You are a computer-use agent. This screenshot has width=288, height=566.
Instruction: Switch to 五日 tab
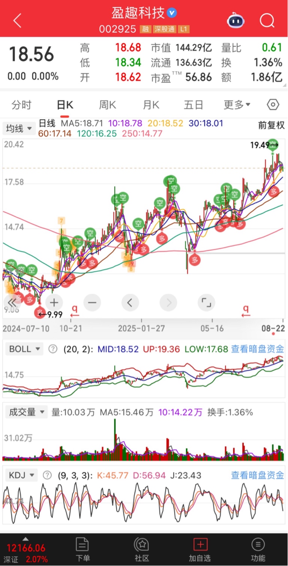coord(193,105)
